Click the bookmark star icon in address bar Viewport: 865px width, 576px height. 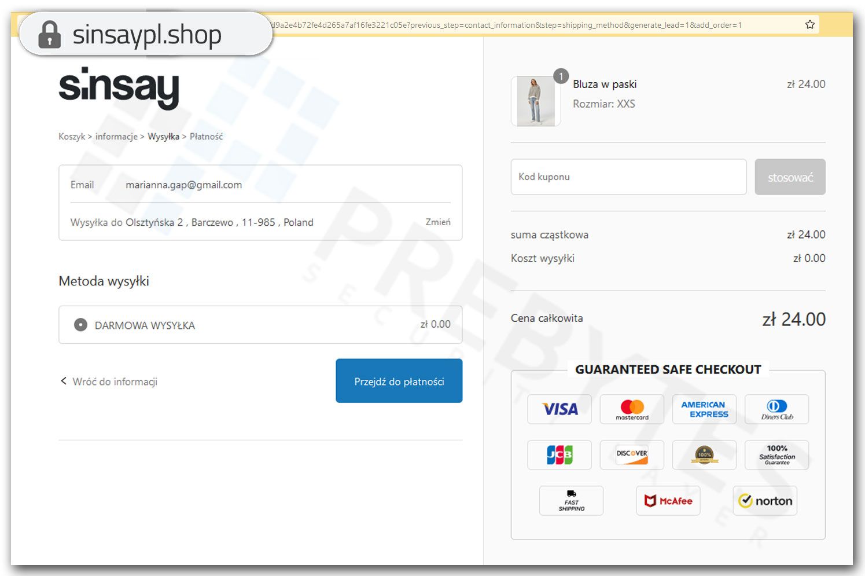coord(809,24)
